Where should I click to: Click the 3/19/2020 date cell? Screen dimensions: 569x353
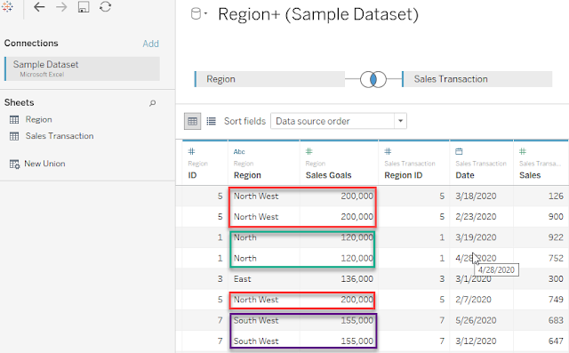coord(476,237)
